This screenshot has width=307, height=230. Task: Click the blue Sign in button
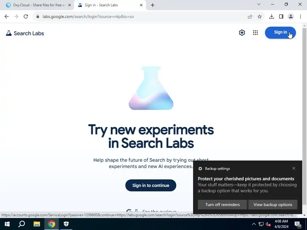pos(280,33)
